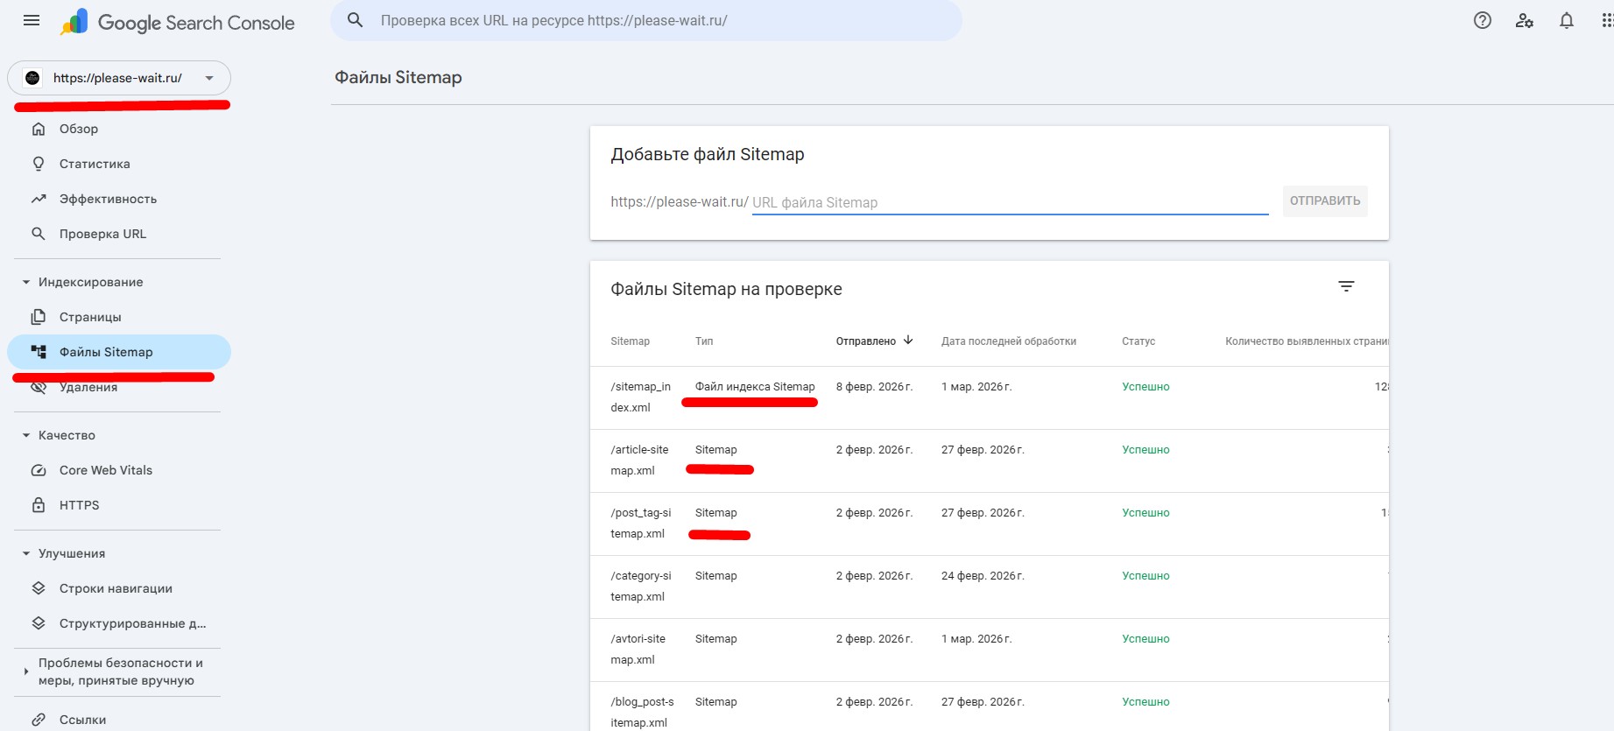Click the Обзор home icon
The width and height of the screenshot is (1614, 731).
39,129
